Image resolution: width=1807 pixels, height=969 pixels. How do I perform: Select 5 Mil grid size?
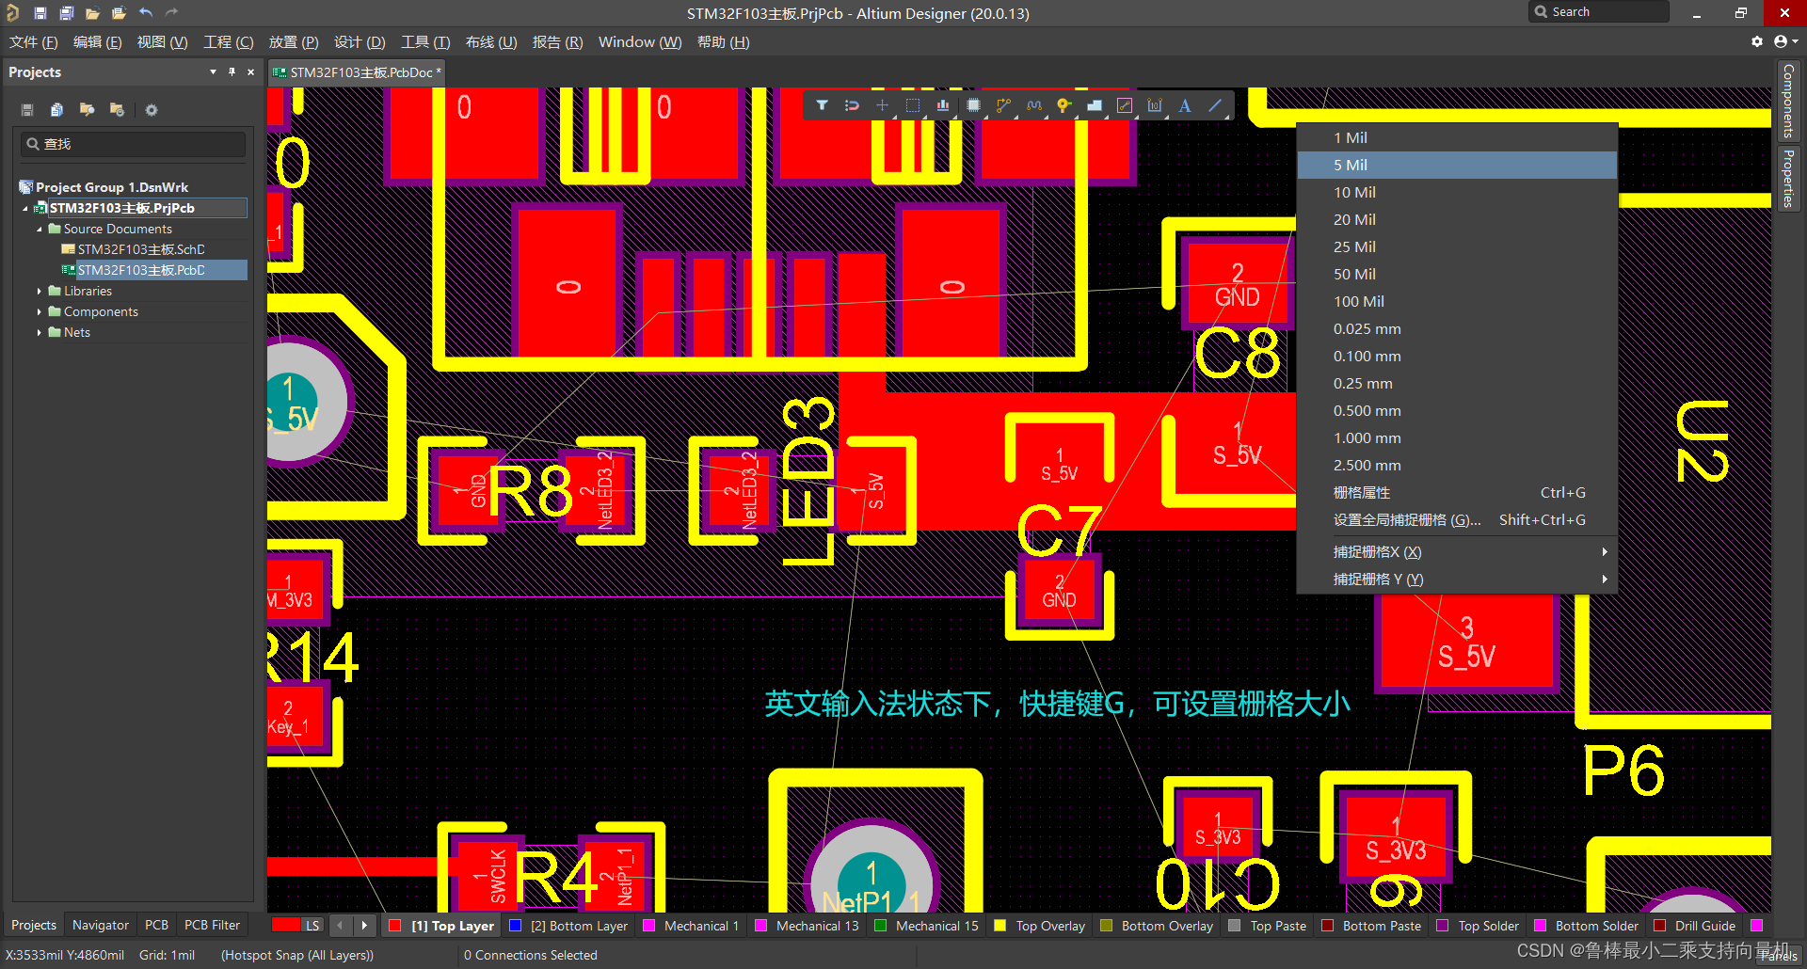[x=1457, y=165]
